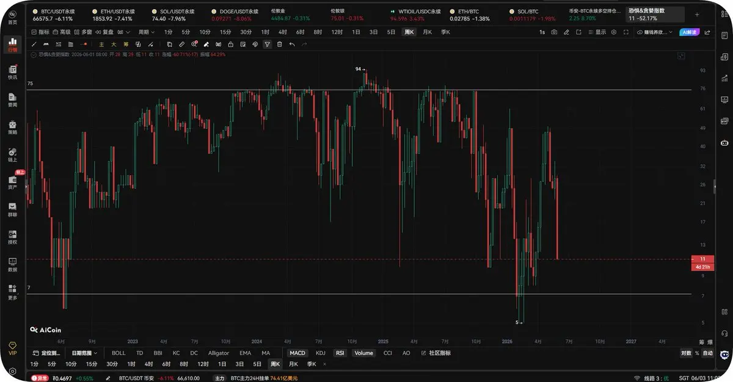
Task: Toggle MACD indicator
Action: (x=297, y=353)
